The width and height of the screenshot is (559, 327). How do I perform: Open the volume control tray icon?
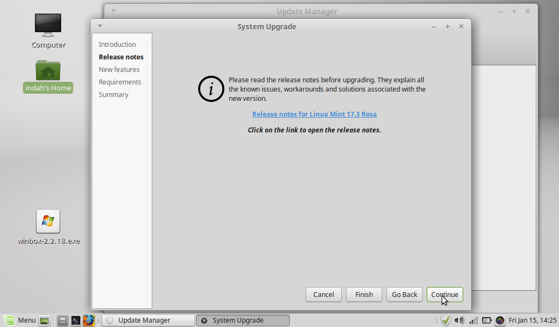(460, 320)
